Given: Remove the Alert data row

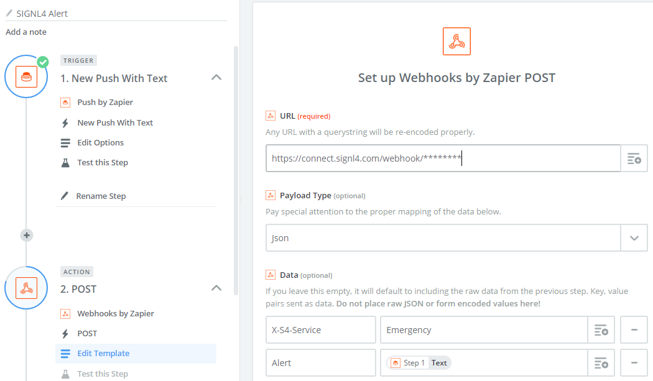Looking at the screenshot, I should [x=634, y=363].
